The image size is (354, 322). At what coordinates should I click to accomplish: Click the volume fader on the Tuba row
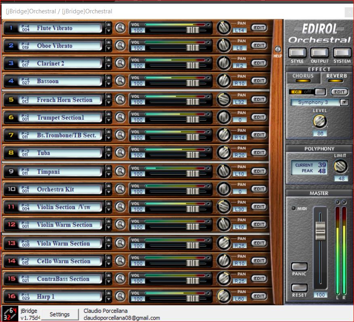point(193,155)
